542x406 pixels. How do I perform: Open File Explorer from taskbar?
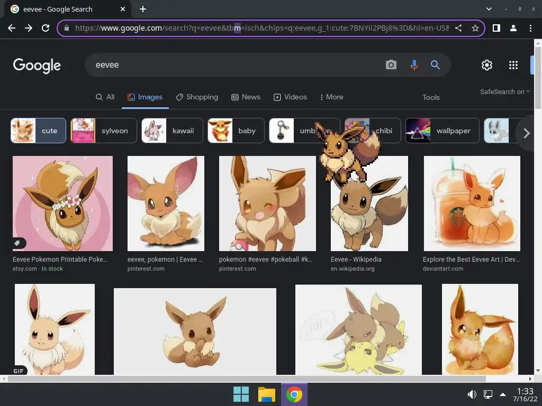(267, 394)
